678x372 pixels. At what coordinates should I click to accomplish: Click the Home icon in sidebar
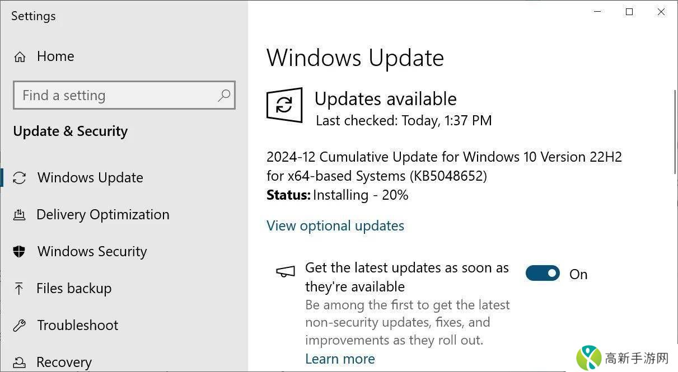pyautogui.click(x=20, y=56)
